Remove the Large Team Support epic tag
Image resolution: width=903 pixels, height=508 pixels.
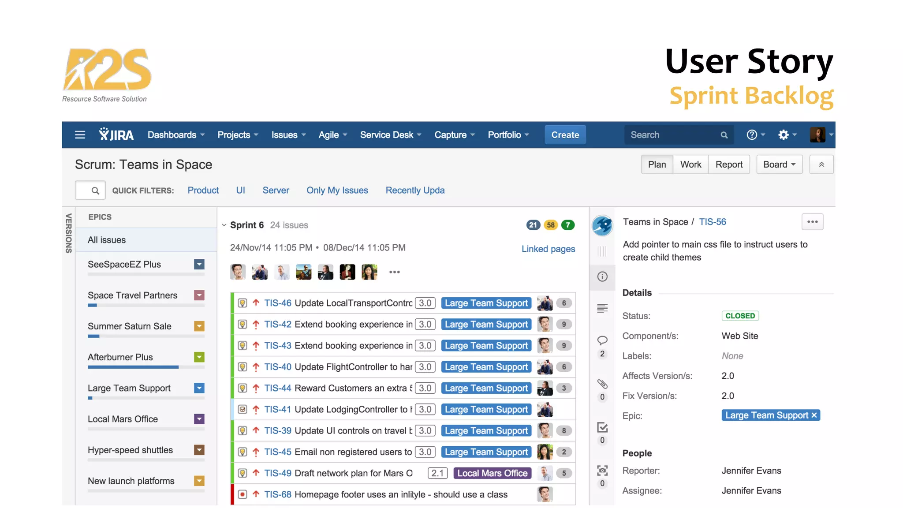(814, 415)
